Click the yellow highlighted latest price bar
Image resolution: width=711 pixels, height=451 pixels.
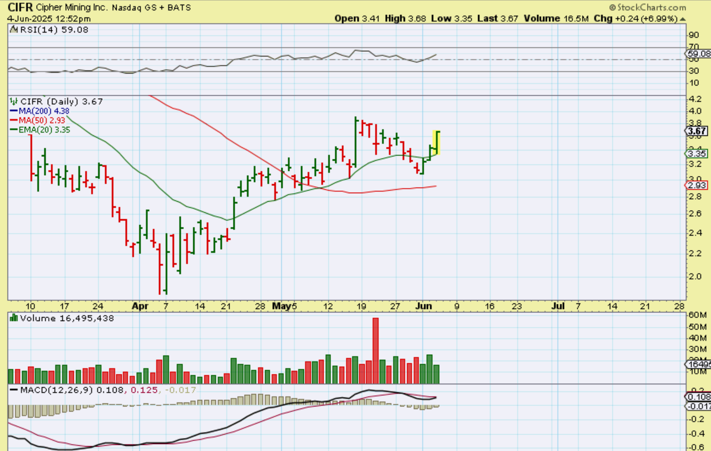(x=437, y=142)
